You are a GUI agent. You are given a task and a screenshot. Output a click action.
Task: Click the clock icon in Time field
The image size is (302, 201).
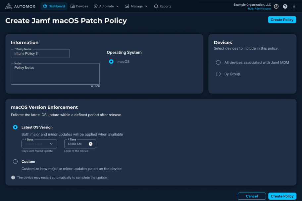coord(90,144)
